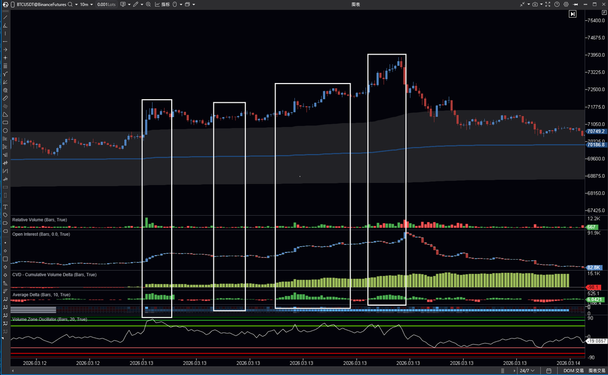Click the symbol search magnifier icon
The width and height of the screenshot is (608, 375).
[x=70, y=4]
